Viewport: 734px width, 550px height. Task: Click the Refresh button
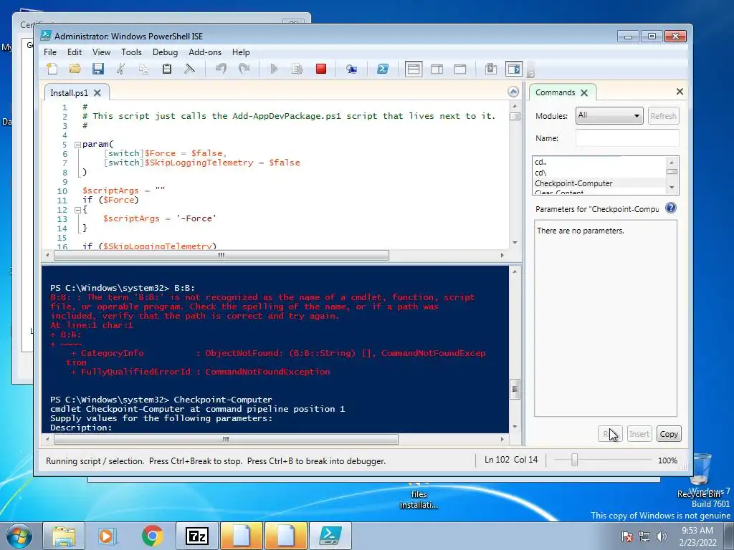(663, 116)
